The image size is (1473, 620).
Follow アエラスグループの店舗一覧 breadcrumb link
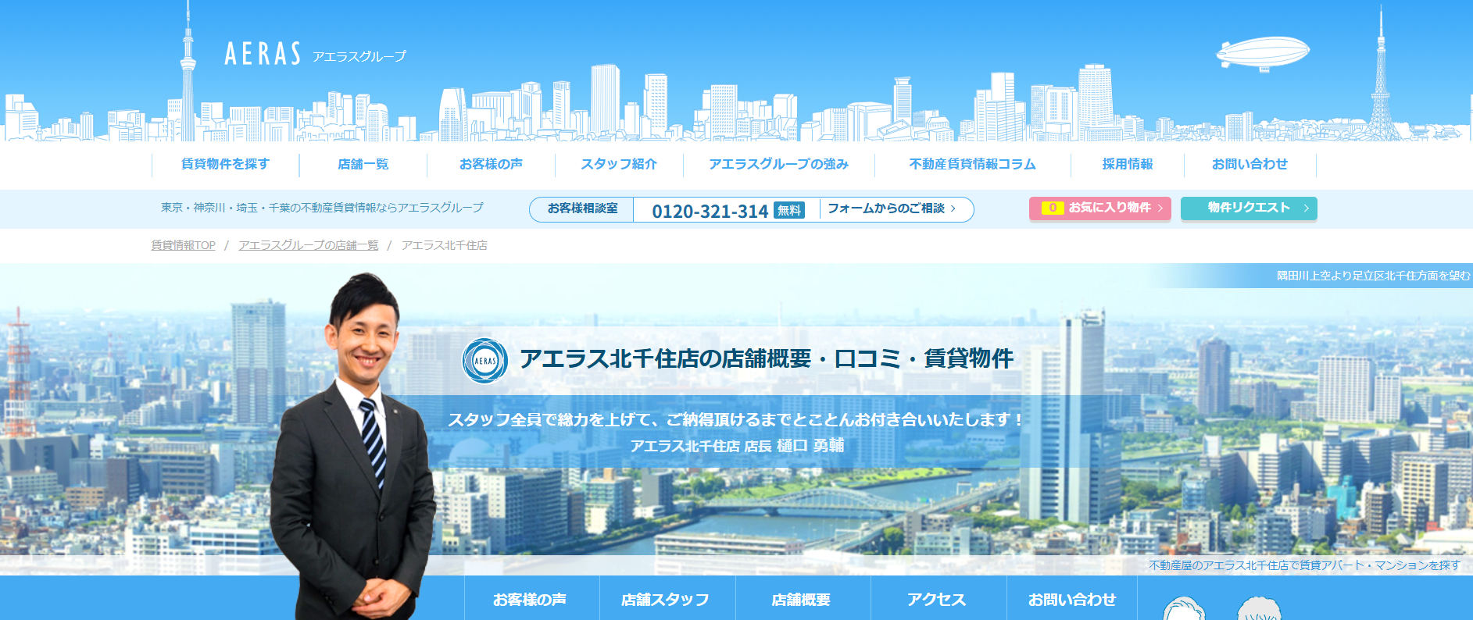(x=308, y=245)
